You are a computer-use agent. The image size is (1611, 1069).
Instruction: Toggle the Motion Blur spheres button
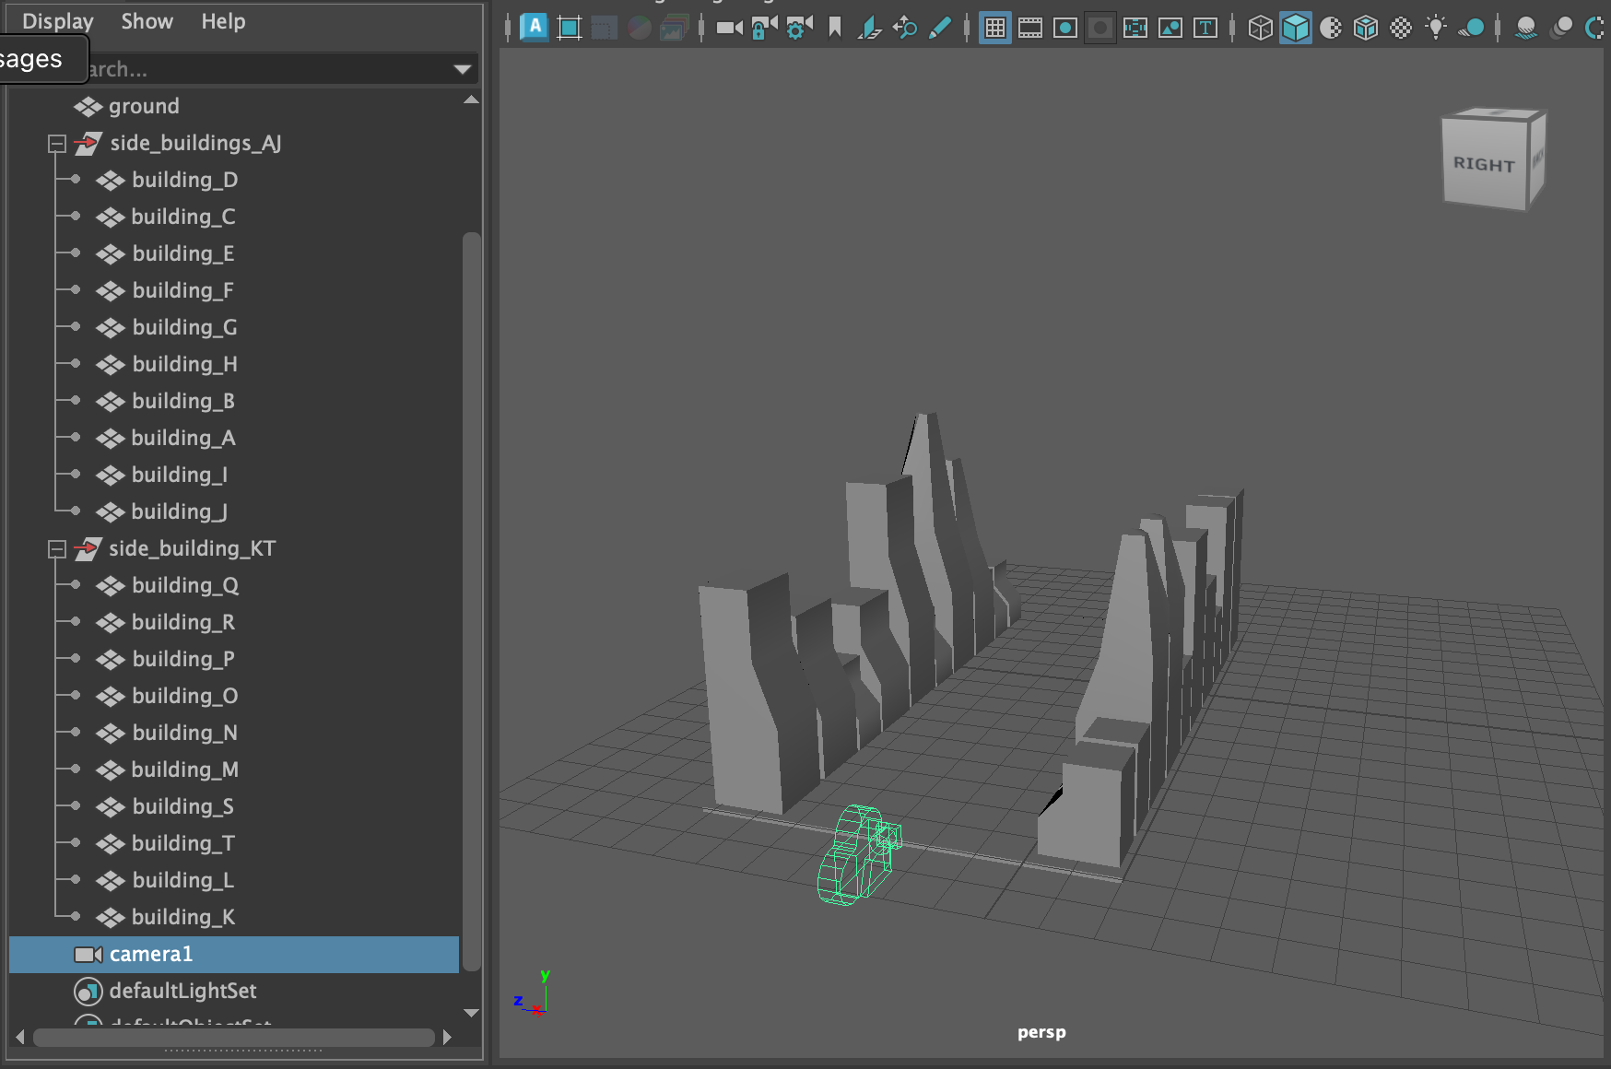click(1561, 28)
